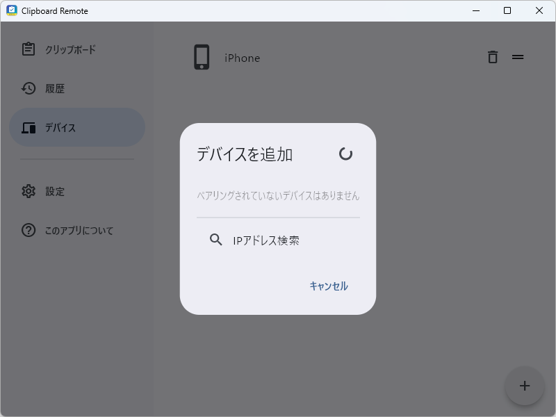Screen dimensions: 556x417
Task: Click the trash icon to delete the iPhone device
Action: pyautogui.click(x=493, y=57)
